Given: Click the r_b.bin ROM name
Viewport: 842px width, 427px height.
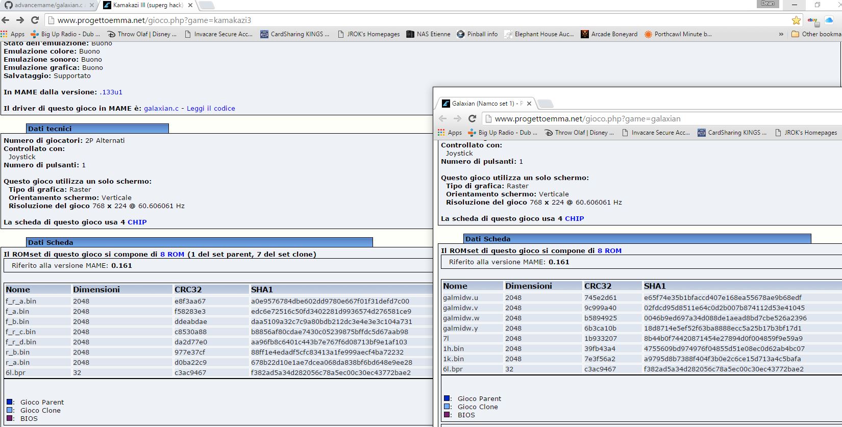Looking at the screenshot, I should pos(17,353).
